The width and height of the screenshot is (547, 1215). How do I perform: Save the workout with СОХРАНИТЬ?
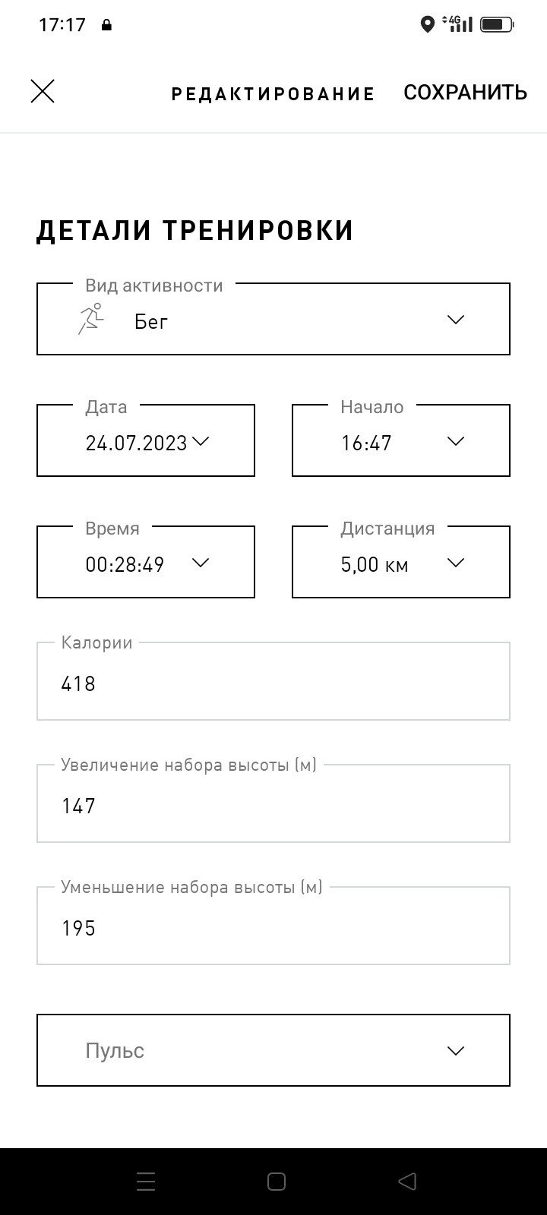pyautogui.click(x=465, y=93)
